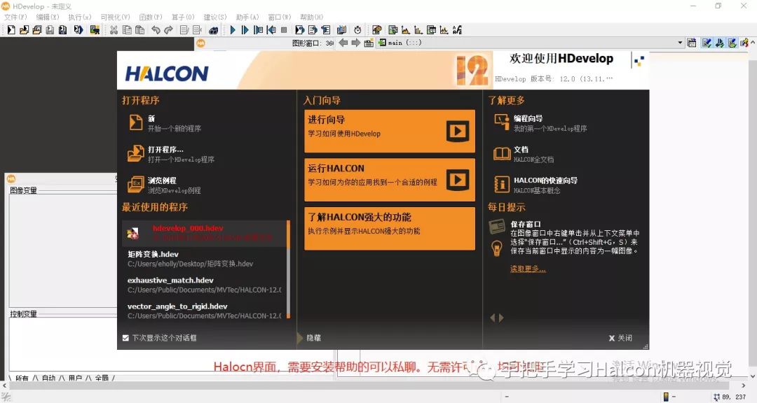Screen dimensions: 757x403
Task: Switch to the 自动 variable tab
Action: (49, 379)
